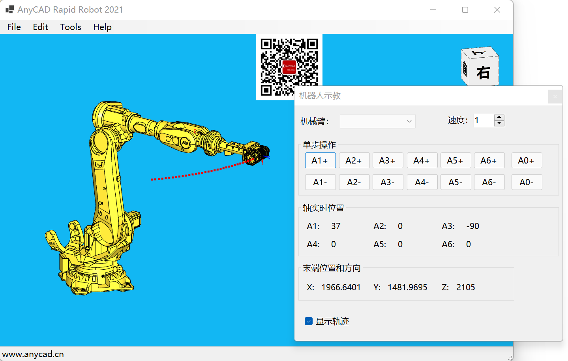Click the down arrow on the 速度 spinner
Screen dimensions: 568x361
[x=499, y=123]
